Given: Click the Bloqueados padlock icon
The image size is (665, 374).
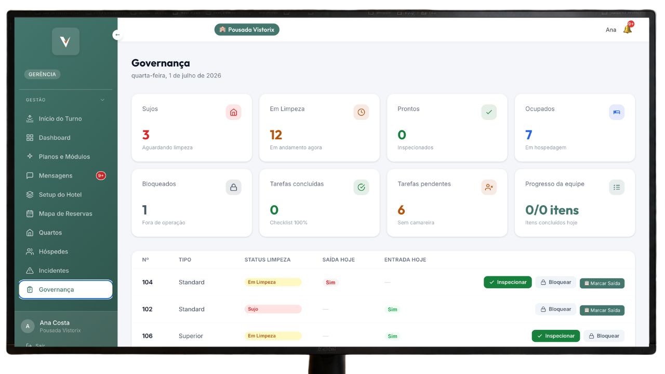Looking at the screenshot, I should pyautogui.click(x=233, y=188).
